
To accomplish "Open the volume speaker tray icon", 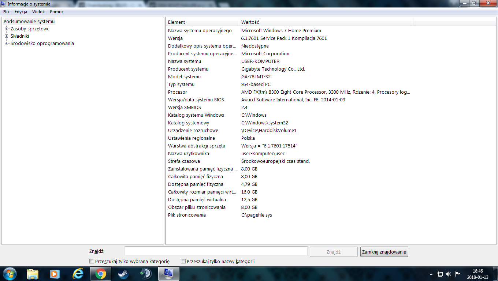I will (449, 274).
